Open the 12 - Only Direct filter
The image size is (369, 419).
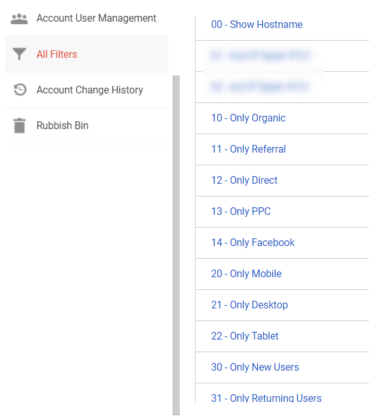click(245, 180)
